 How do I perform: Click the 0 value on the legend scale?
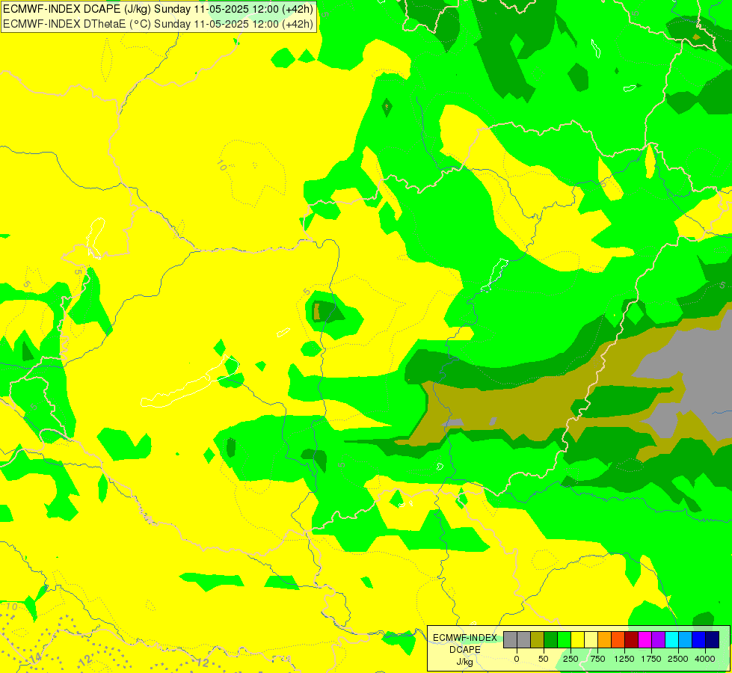coord(517,659)
